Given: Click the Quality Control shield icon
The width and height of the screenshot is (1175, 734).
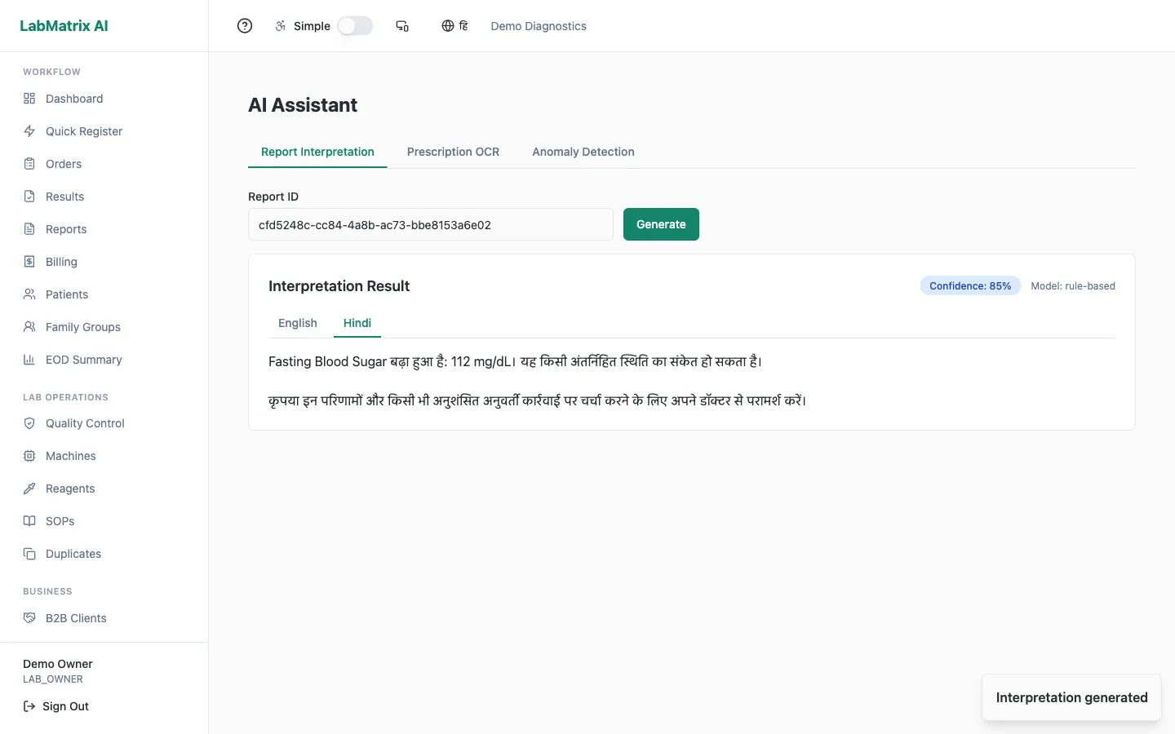Looking at the screenshot, I should click(x=29, y=423).
